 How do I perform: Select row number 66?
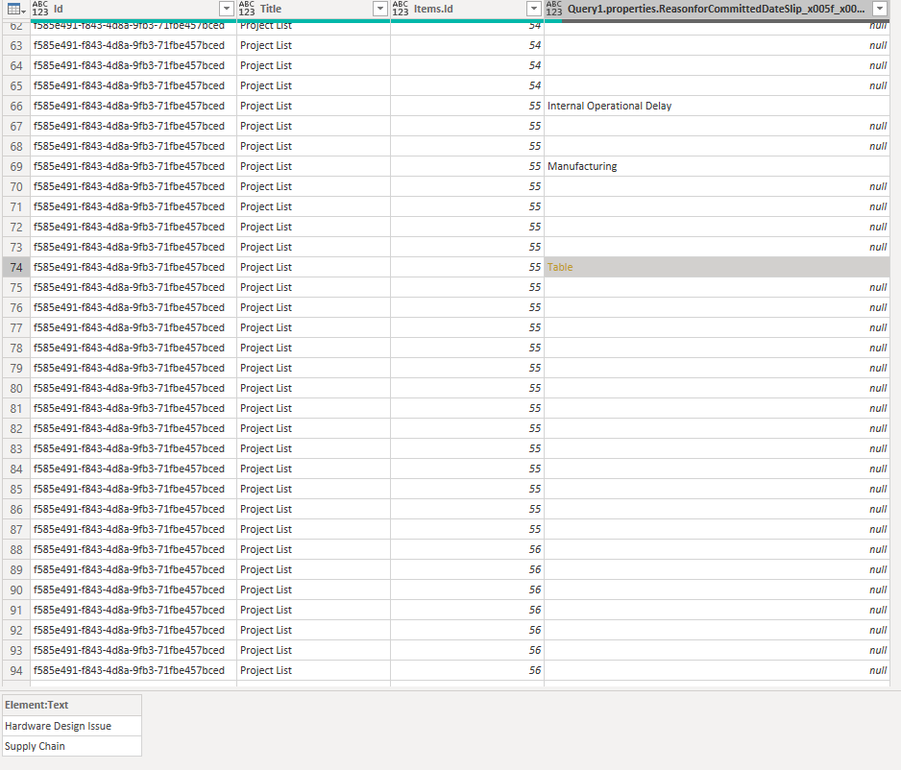[16, 106]
